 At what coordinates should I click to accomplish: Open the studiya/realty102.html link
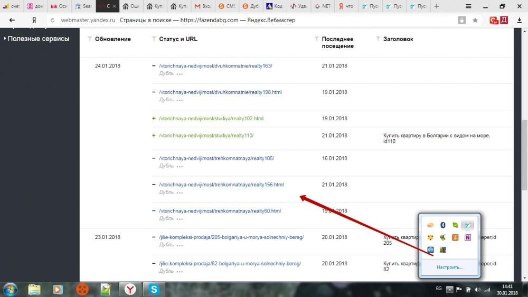pyautogui.click(x=211, y=119)
